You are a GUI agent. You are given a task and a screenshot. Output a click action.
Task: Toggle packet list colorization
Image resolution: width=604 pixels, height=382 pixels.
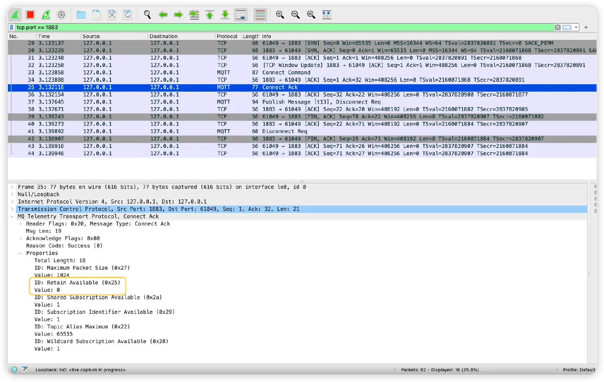point(260,15)
